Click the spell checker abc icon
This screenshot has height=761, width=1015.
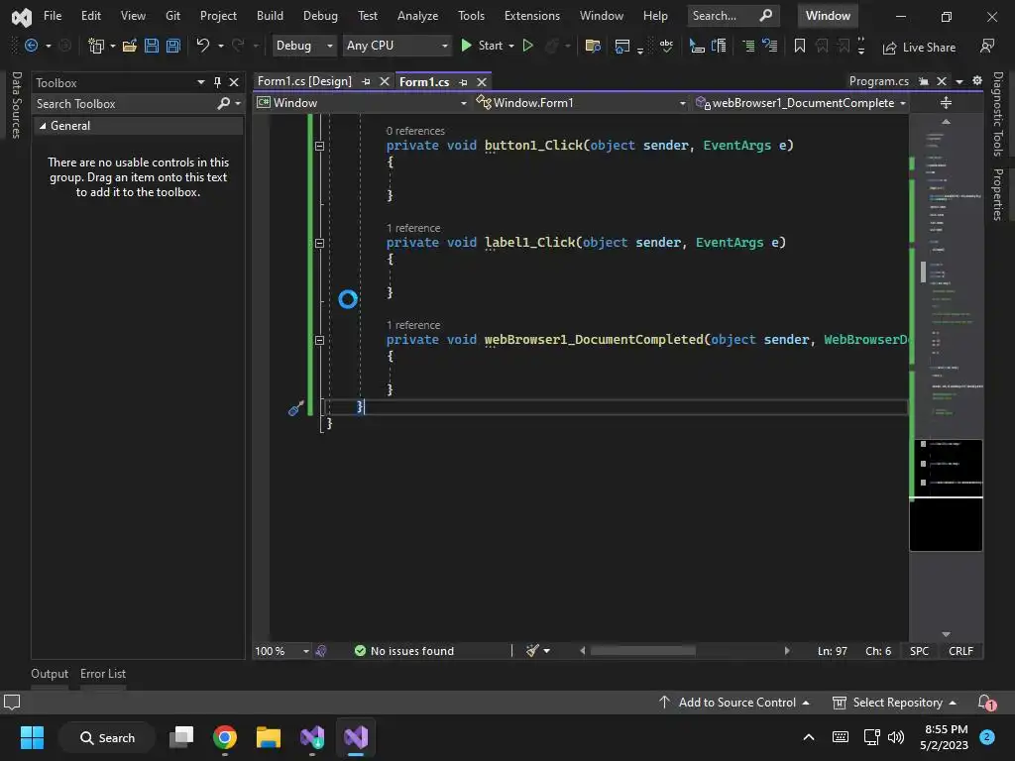[x=666, y=46]
